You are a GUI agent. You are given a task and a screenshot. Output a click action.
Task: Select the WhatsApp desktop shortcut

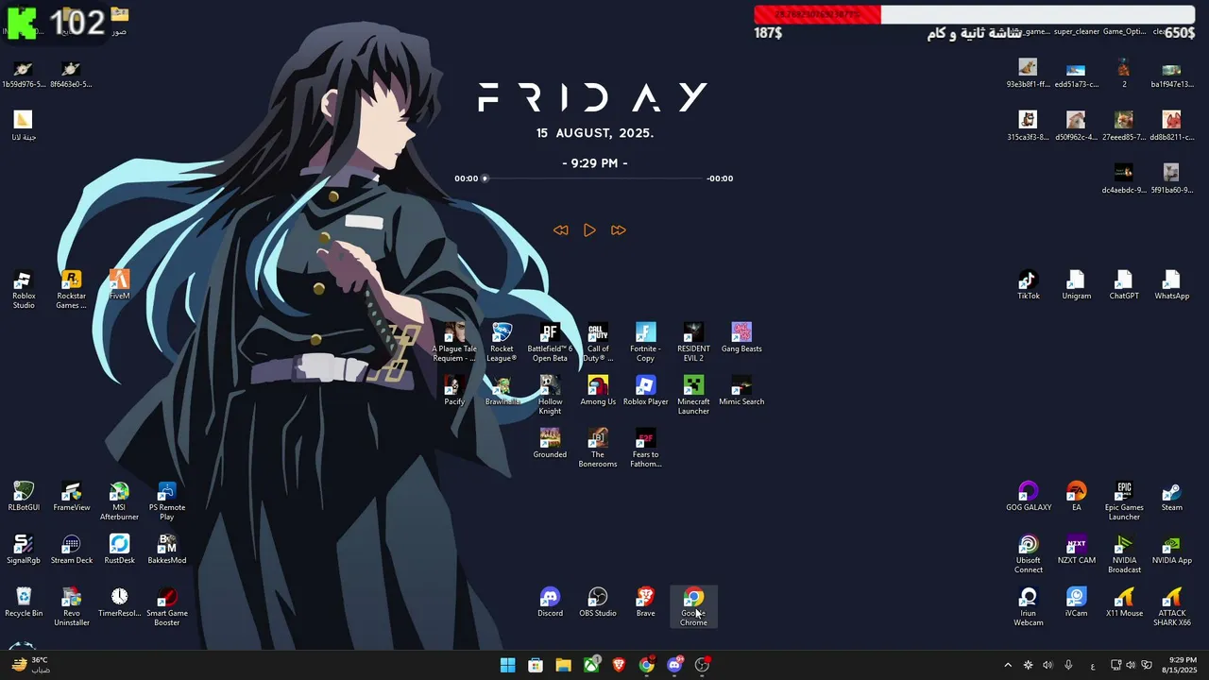click(1171, 285)
